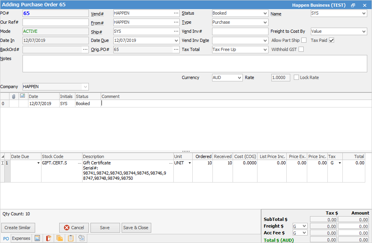372x243 pixels.
Task: Expand Freight to Cost By dropdown
Action: point(364,31)
